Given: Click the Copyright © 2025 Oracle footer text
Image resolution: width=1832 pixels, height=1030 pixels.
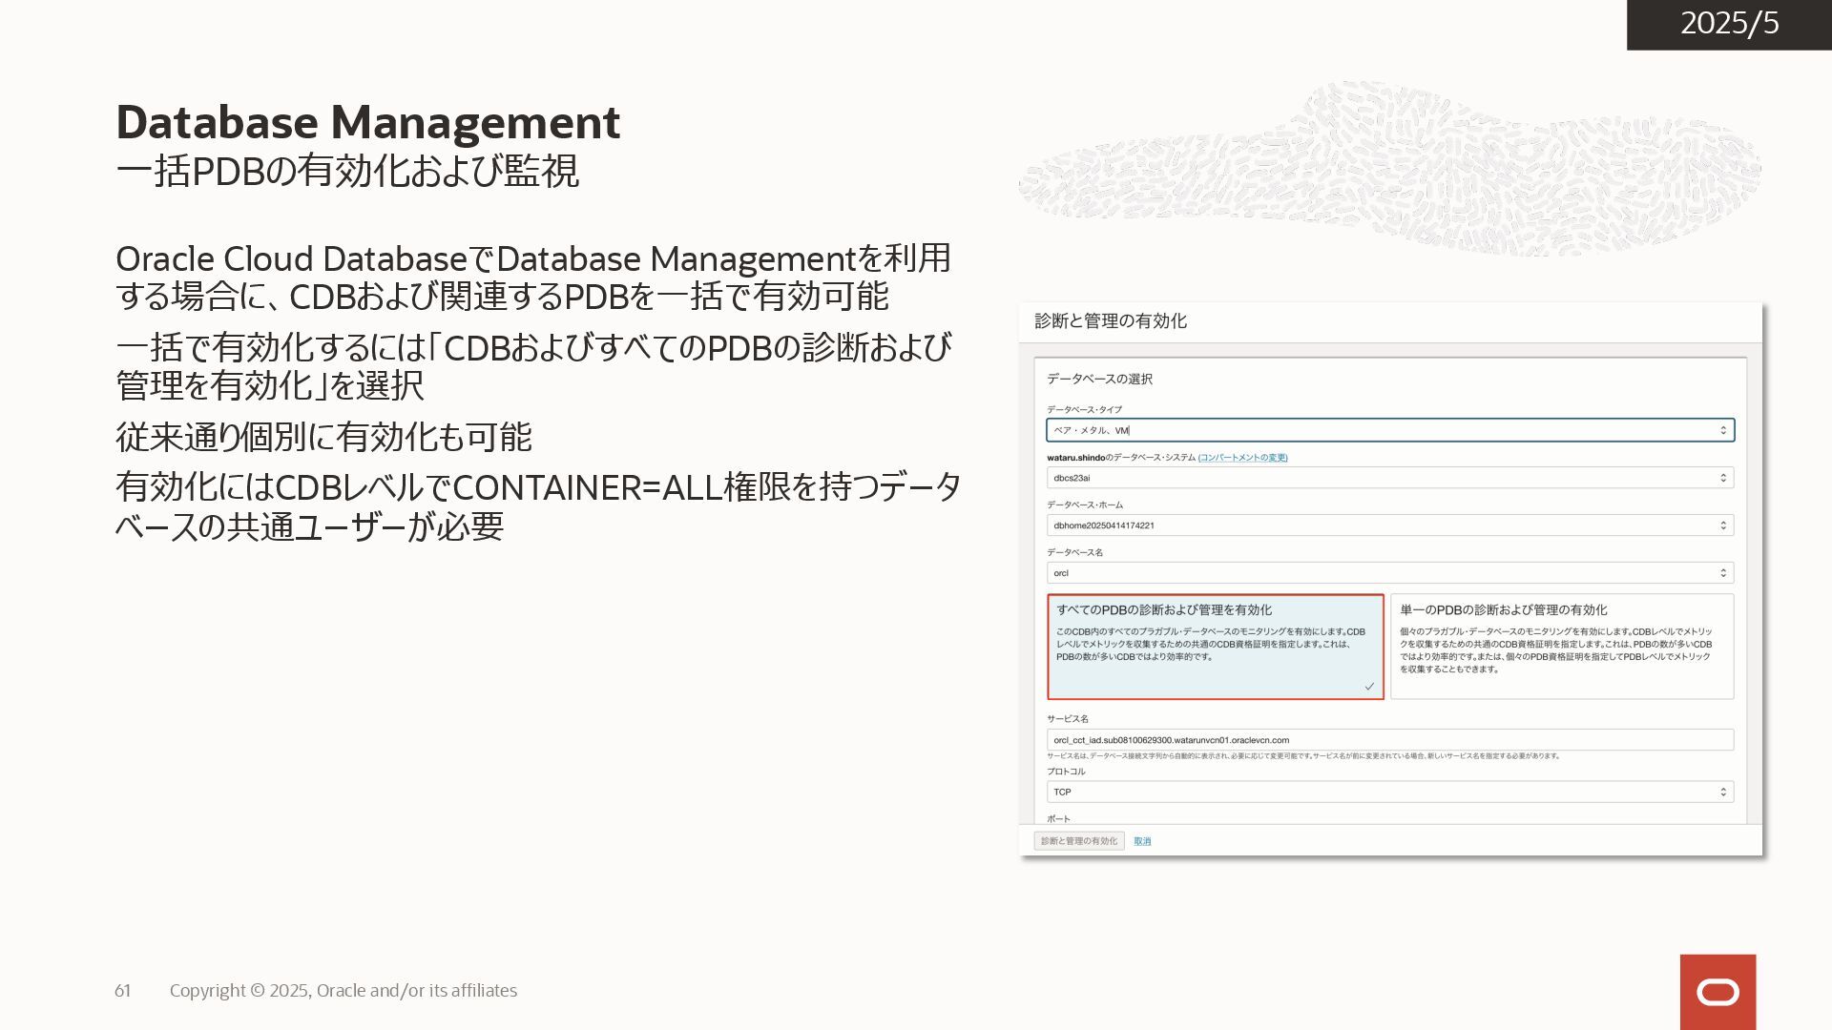Looking at the screenshot, I should (x=343, y=991).
